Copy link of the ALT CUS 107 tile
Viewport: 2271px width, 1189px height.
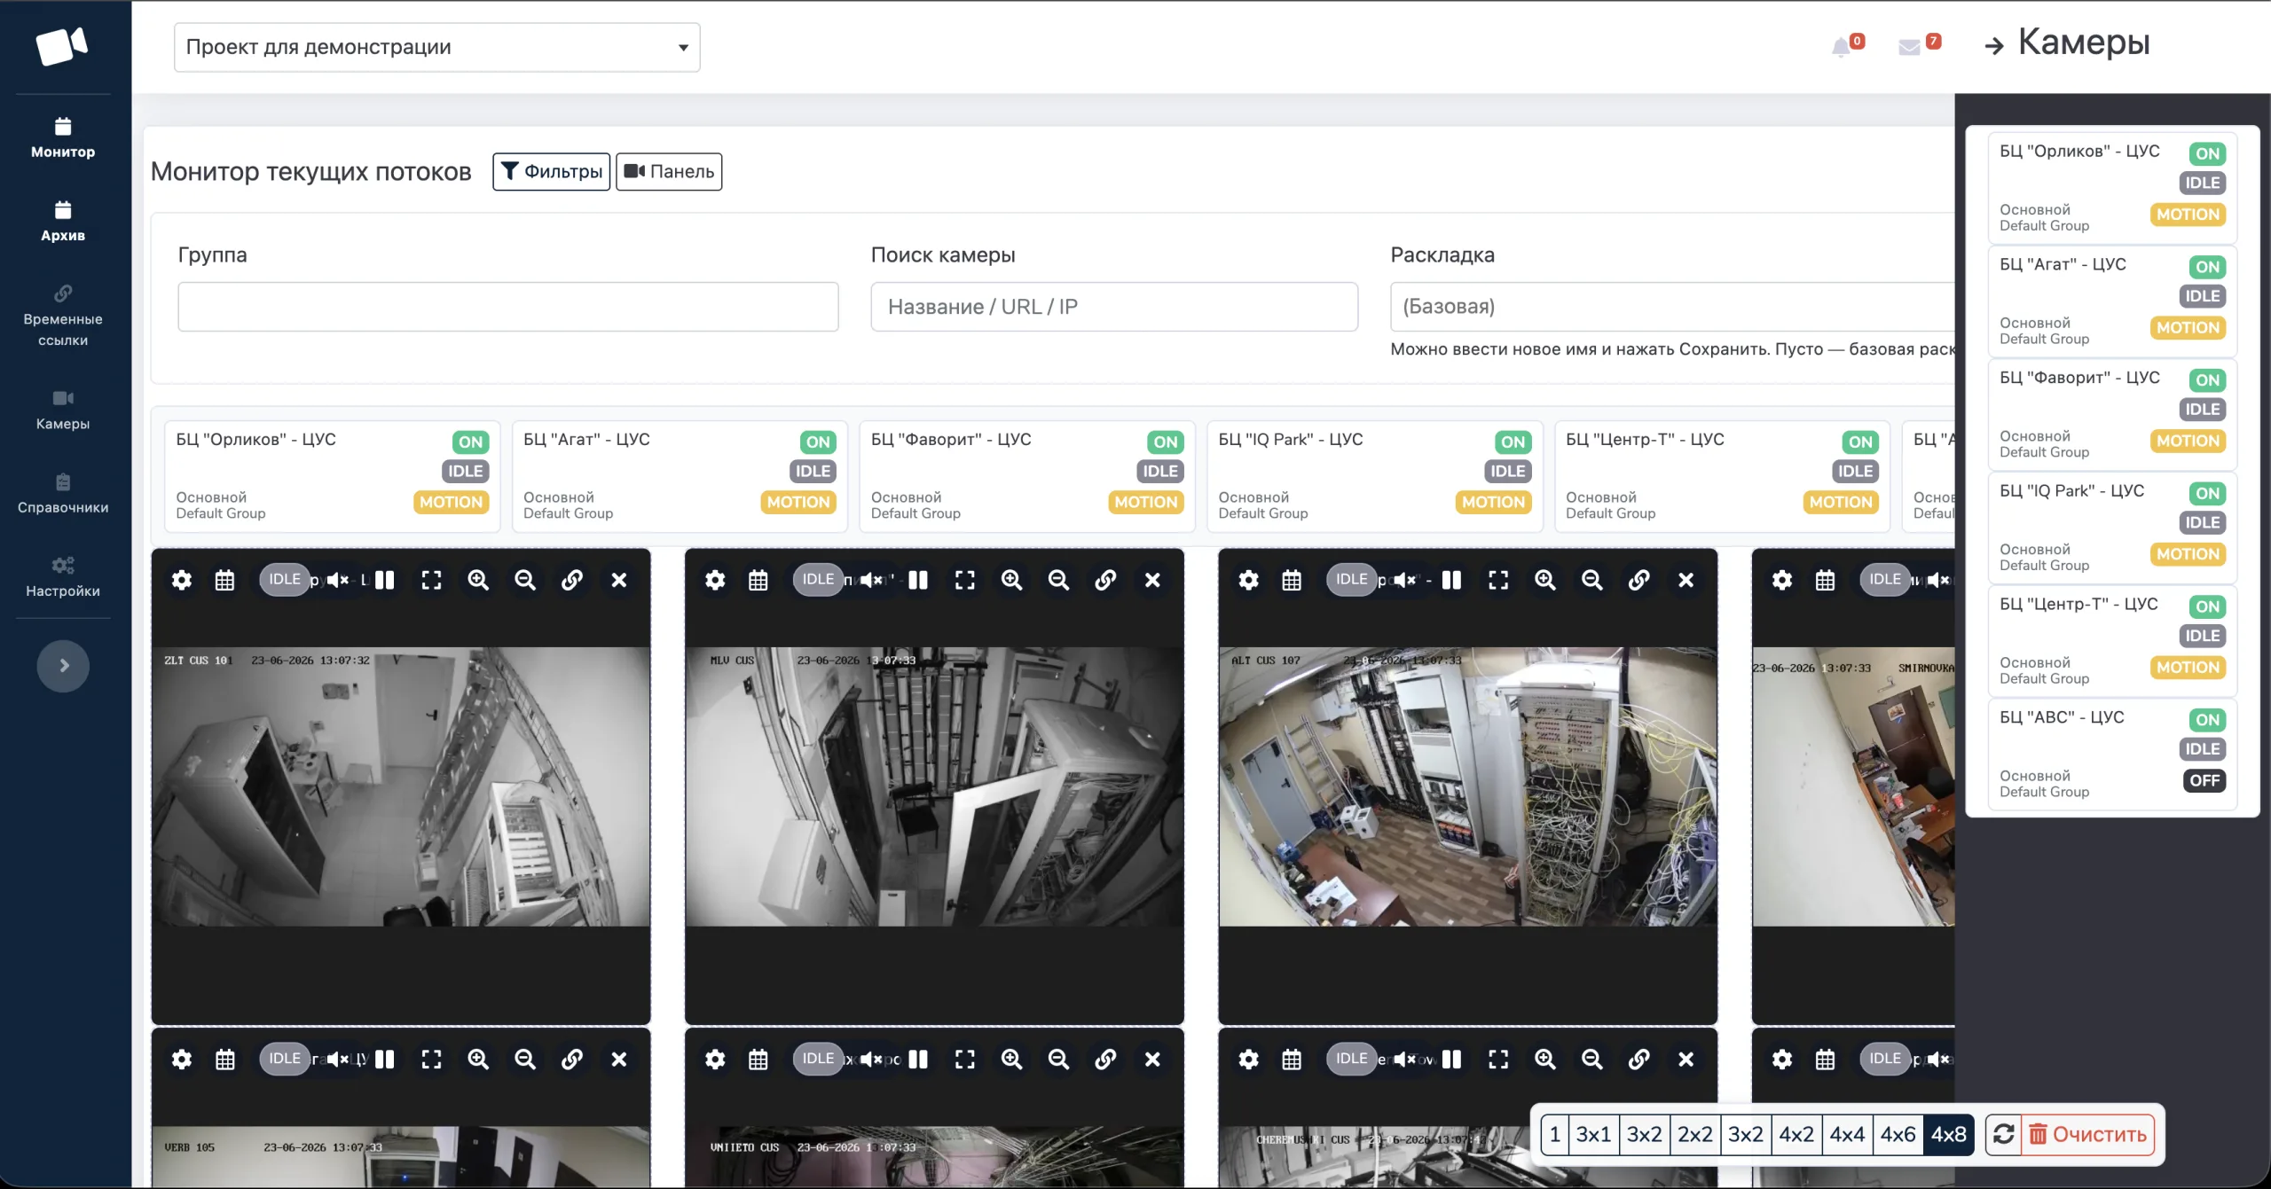coord(1639,580)
